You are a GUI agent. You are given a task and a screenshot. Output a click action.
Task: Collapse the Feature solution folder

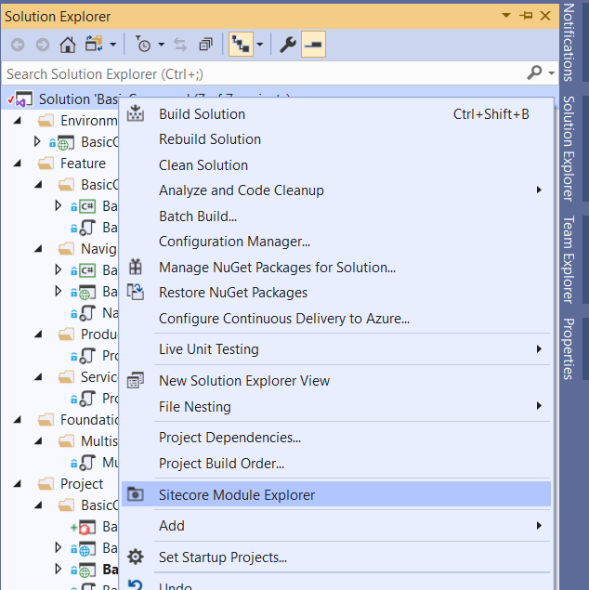[x=18, y=164]
